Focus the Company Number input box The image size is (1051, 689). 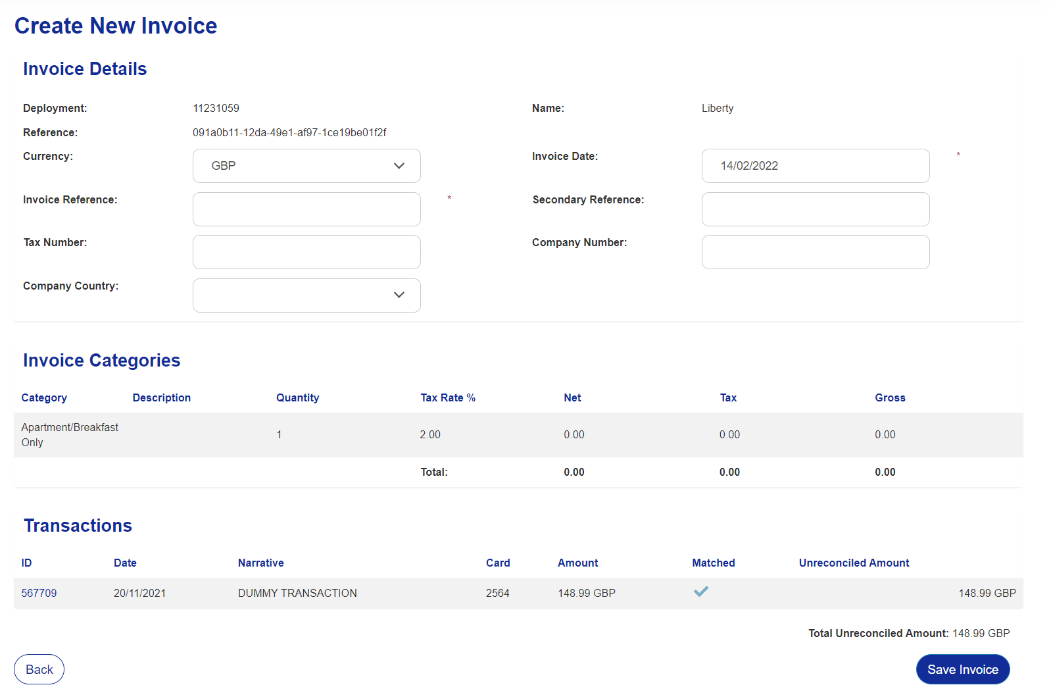click(x=816, y=252)
